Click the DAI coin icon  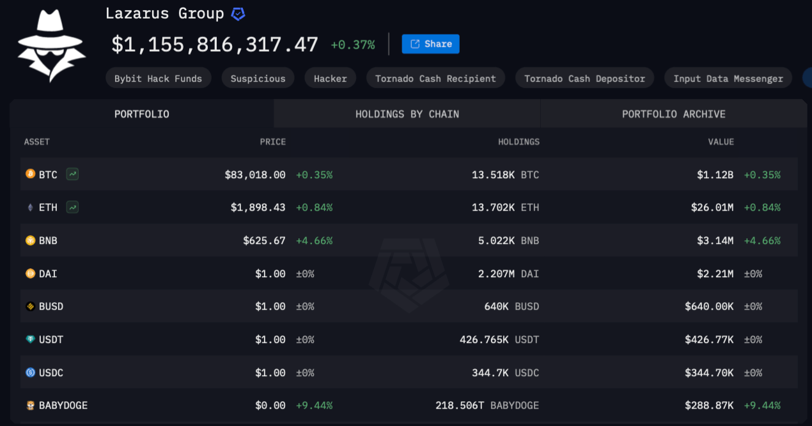[30, 273]
